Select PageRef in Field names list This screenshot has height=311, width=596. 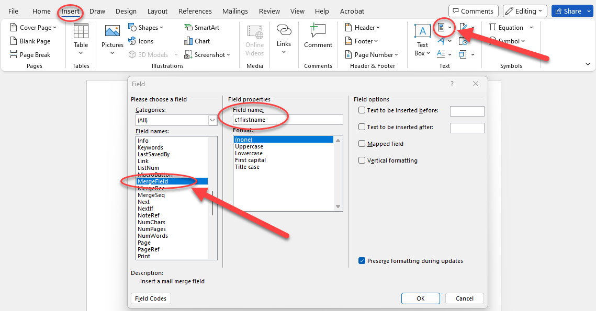click(149, 249)
